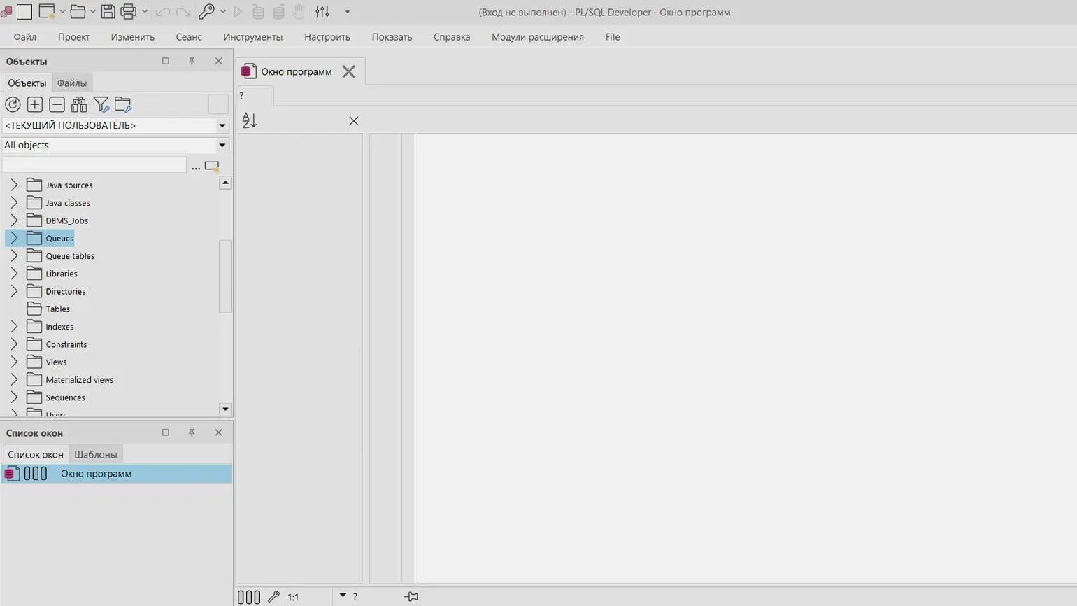Select Окно программ in the window list
Screen dimensions: 1077x606
(117, 474)
